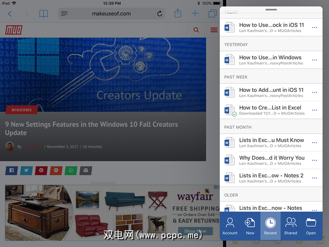
Task: Open options for 'Lists in Exc...u Must Know'
Action: 314,143
